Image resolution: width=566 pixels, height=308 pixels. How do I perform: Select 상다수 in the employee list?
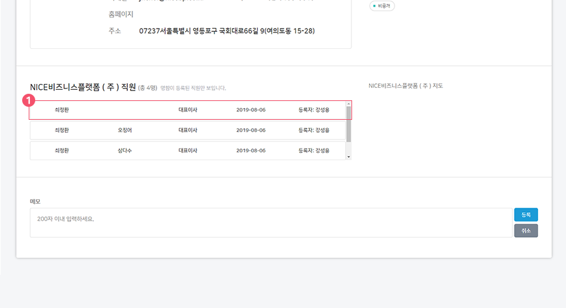click(125, 151)
